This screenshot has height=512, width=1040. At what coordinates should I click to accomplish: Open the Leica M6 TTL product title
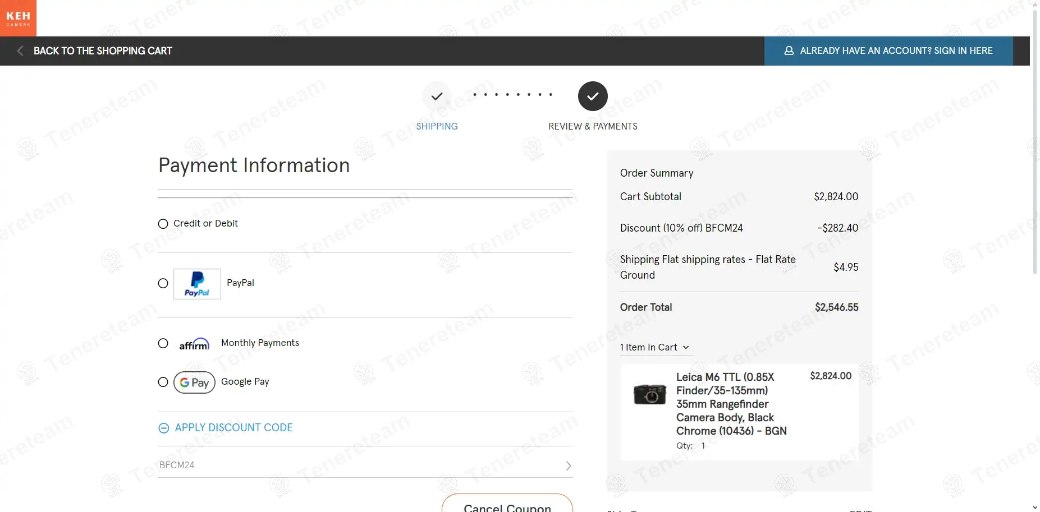pyautogui.click(x=731, y=404)
